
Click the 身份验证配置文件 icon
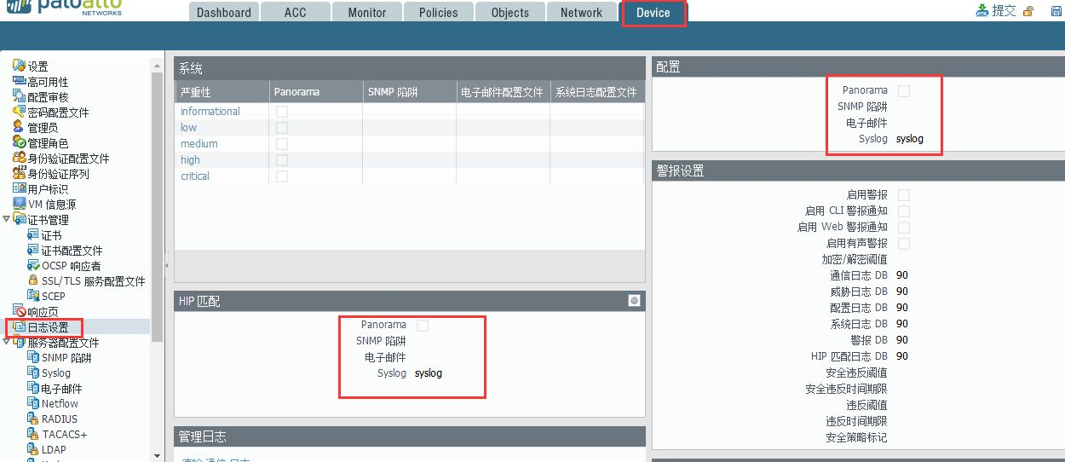[x=19, y=158]
